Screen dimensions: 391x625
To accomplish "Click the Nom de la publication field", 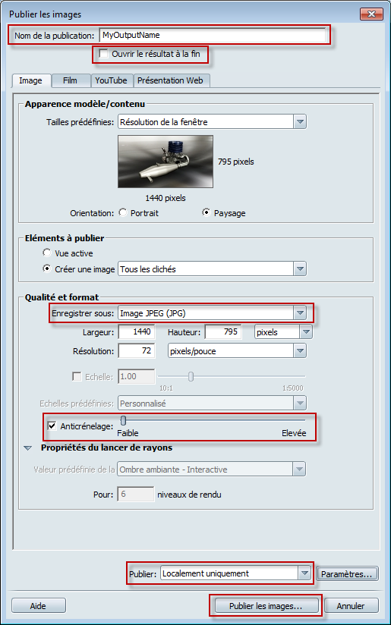I will tap(213, 35).
